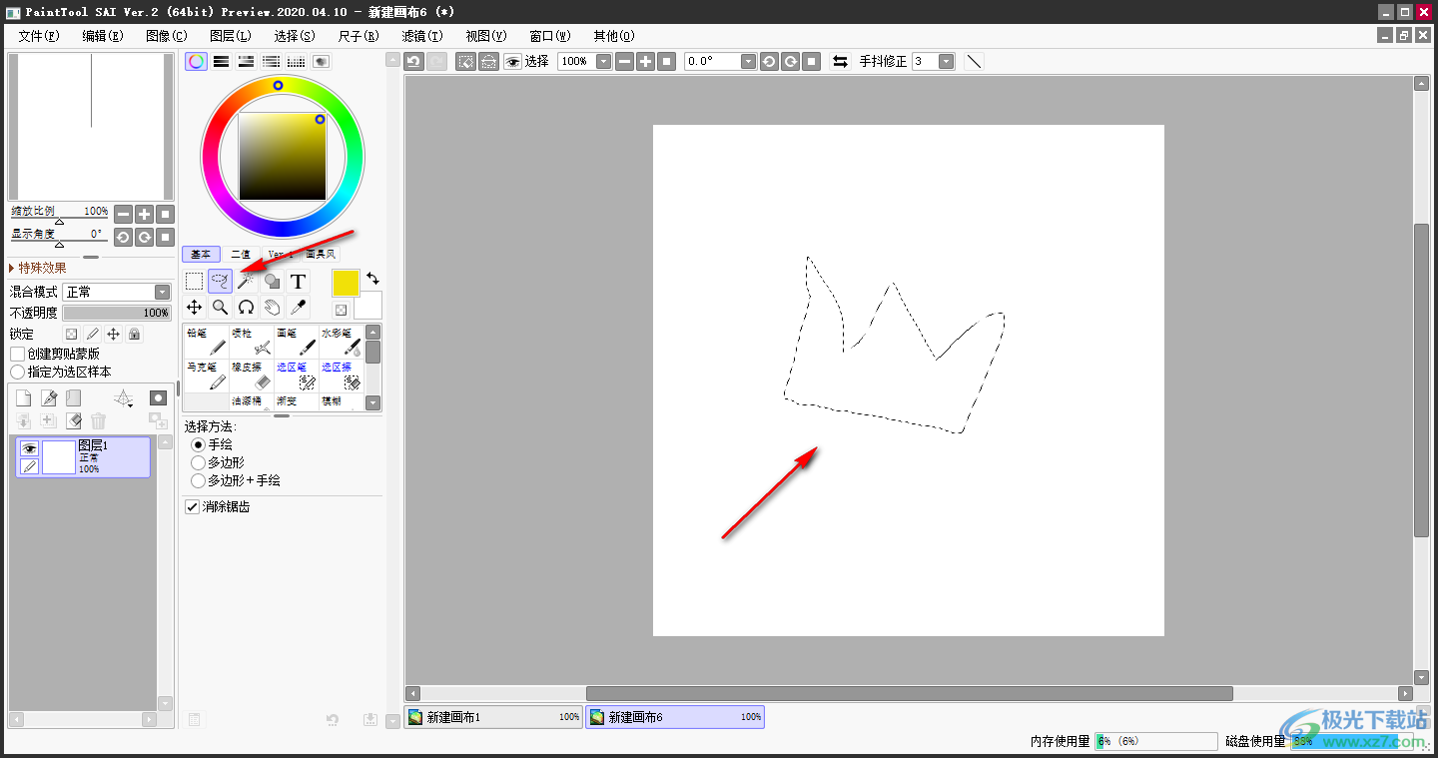Select the rectangular selection tool

195,282
